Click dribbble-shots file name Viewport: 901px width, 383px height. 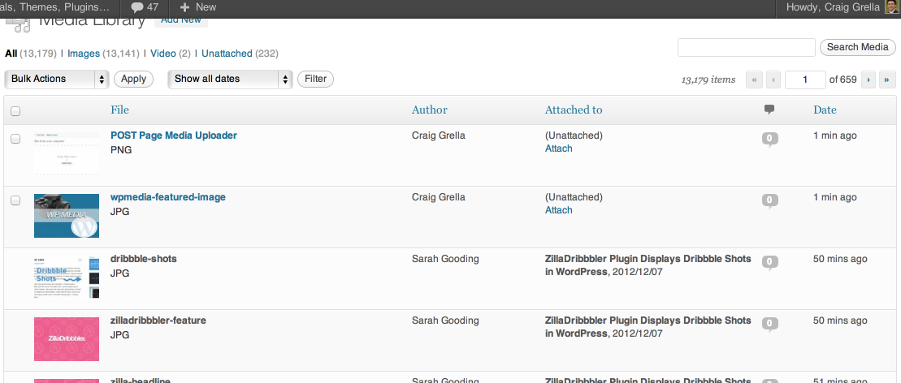(144, 258)
